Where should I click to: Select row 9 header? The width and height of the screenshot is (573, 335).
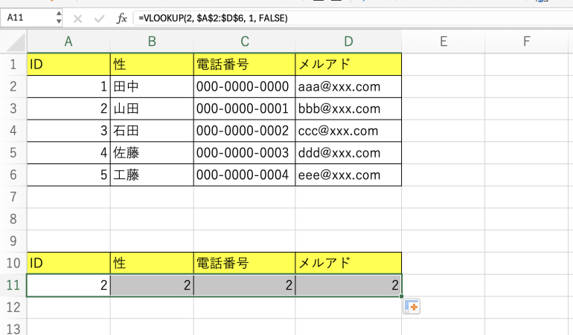(13, 241)
